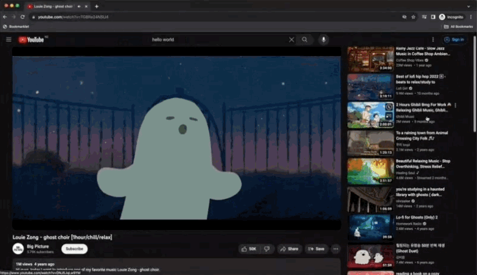Mute the tab via its speaker icon
Screen dimensions: 477x275
point(79,6)
